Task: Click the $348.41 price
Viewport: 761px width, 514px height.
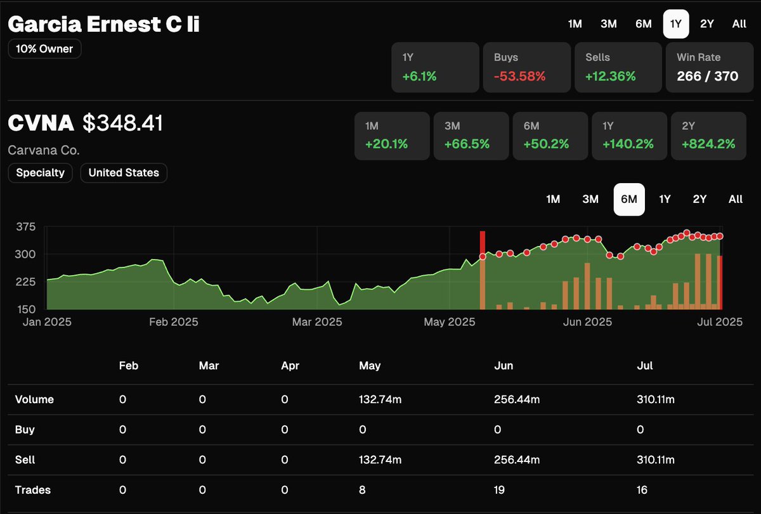Action: [123, 123]
